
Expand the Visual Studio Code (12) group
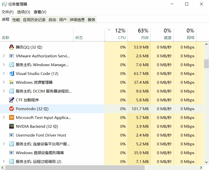[4, 73]
